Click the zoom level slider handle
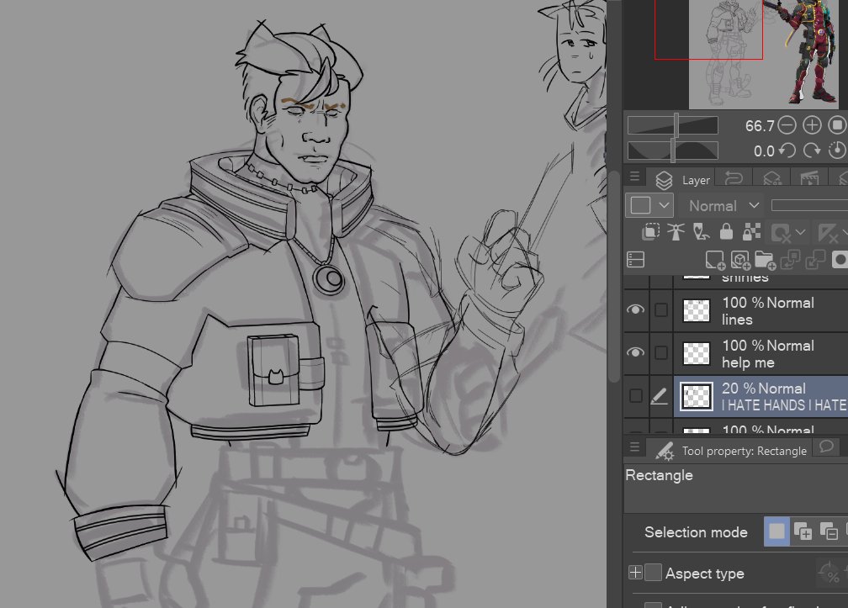 (x=677, y=125)
